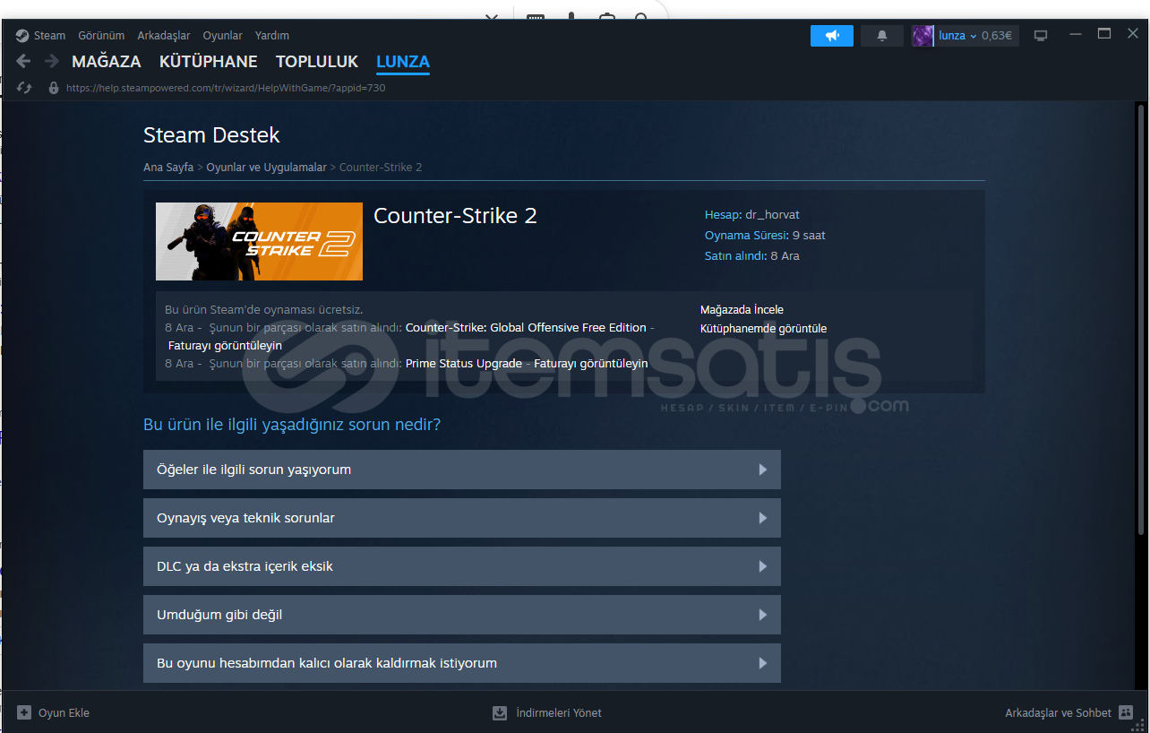Click the 0,63€ wallet balance
Screen dimensions: 1150x733
(x=997, y=36)
